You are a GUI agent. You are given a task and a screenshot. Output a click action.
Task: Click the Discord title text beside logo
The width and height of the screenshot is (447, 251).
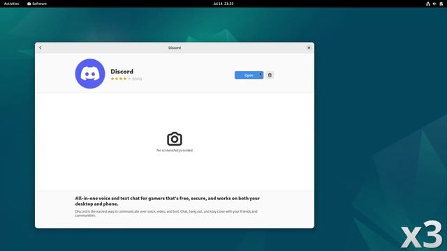click(122, 71)
